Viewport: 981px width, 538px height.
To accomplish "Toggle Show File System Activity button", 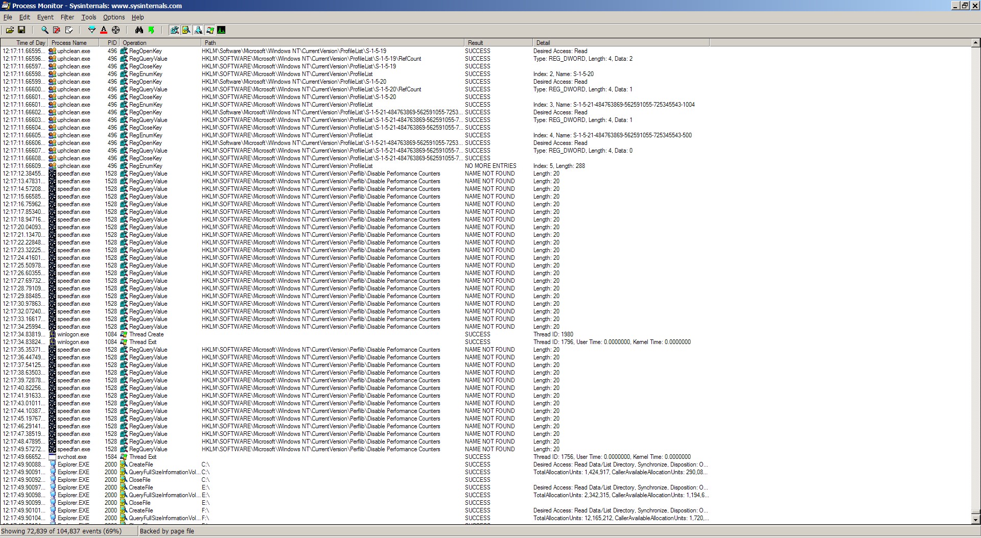I will pyautogui.click(x=186, y=30).
